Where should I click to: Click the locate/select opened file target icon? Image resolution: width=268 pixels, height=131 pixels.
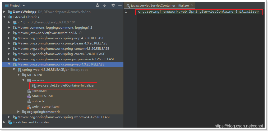[98, 6]
